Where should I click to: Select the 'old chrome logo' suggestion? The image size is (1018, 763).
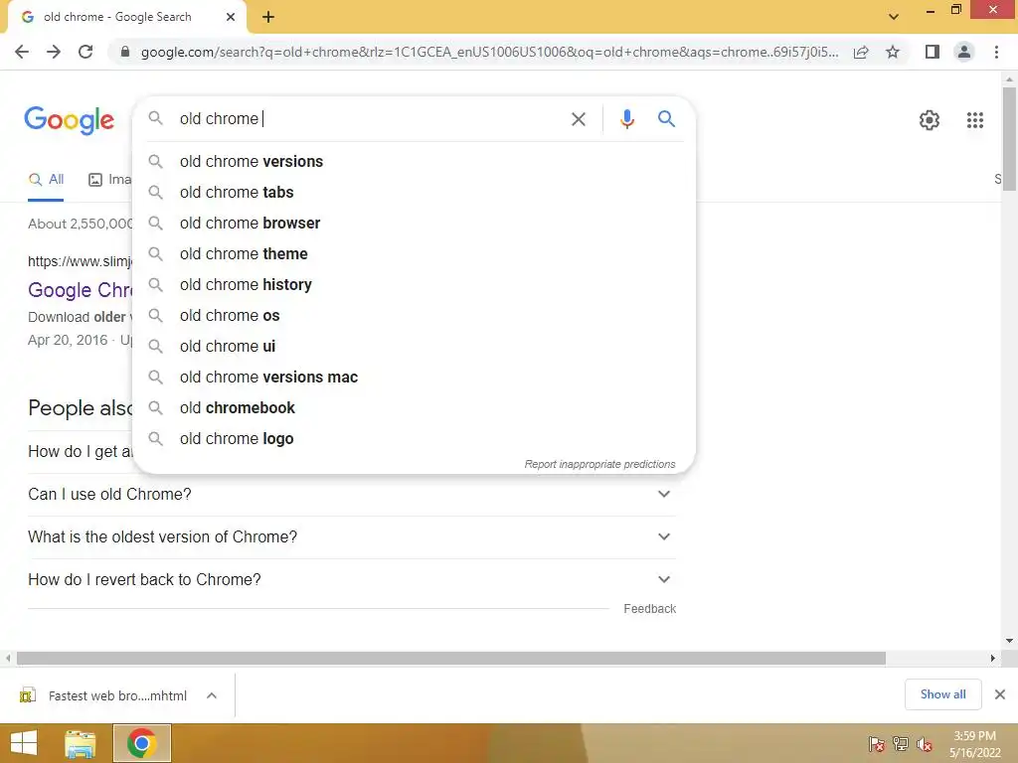pyautogui.click(x=414, y=438)
